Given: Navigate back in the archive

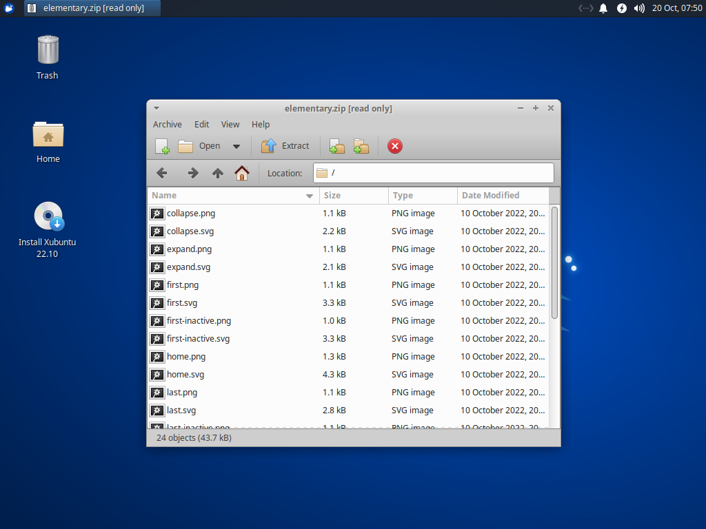Looking at the screenshot, I should pos(162,173).
